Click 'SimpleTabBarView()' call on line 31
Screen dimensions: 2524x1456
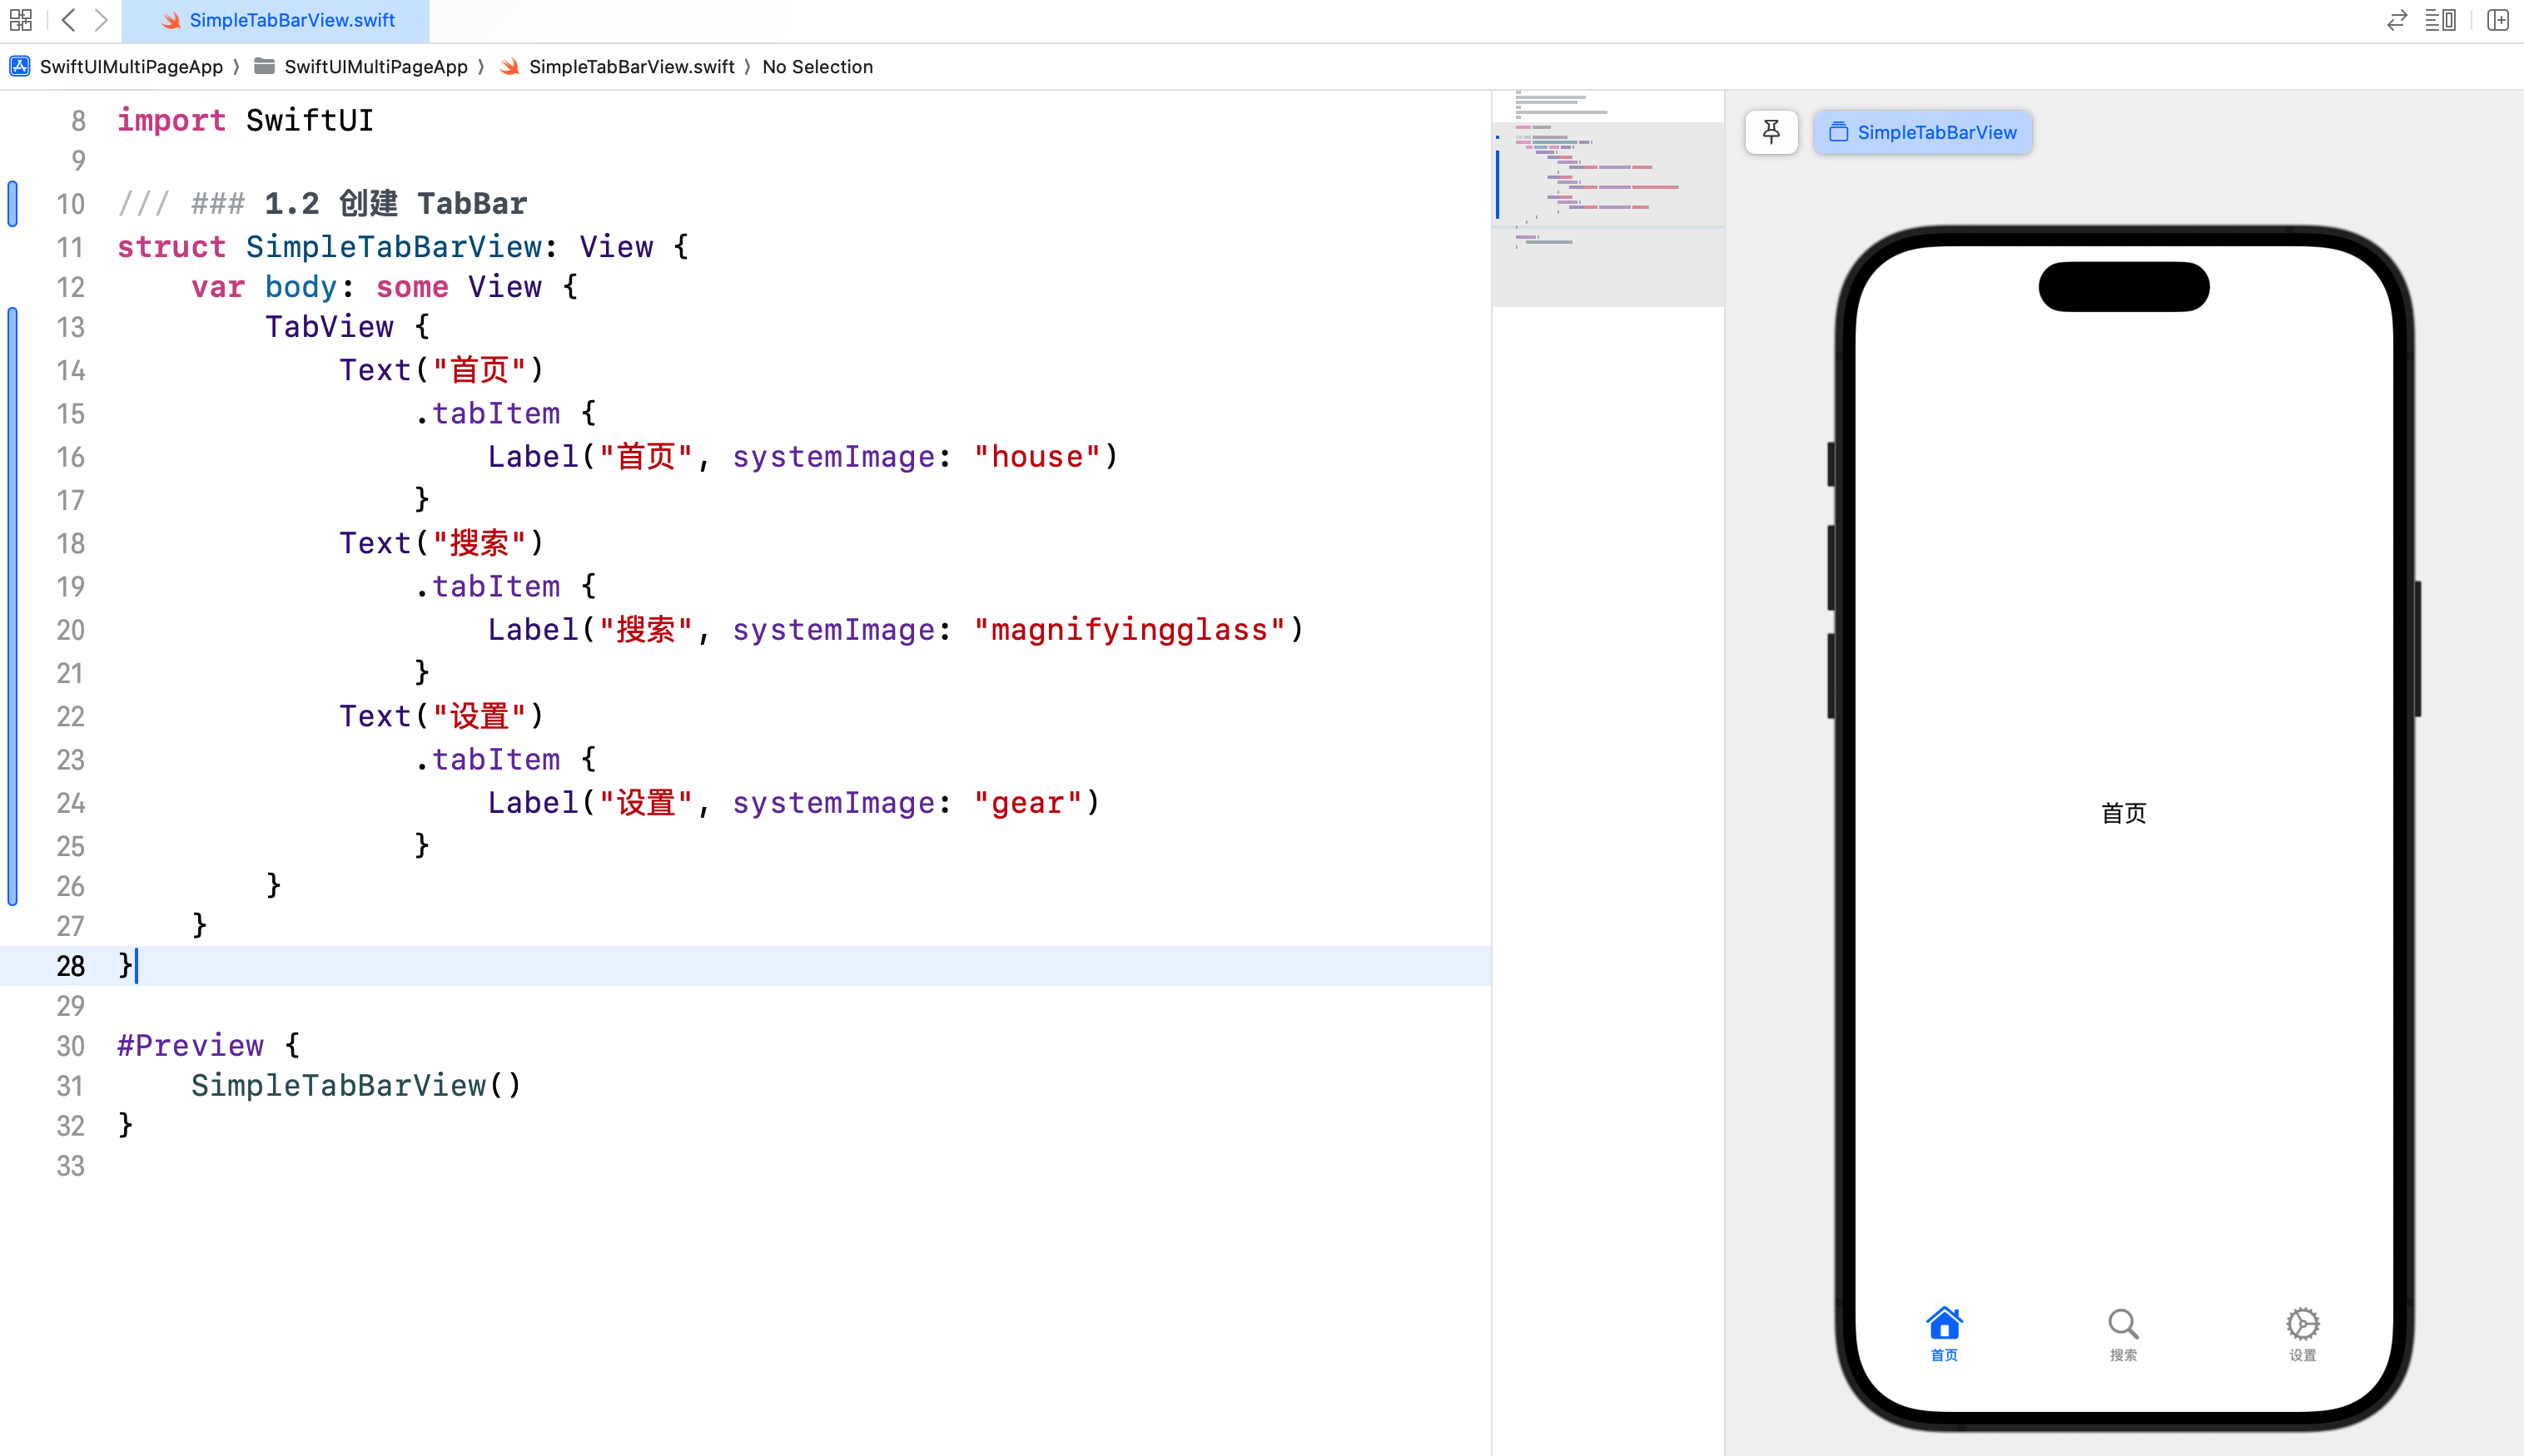[x=356, y=1086]
